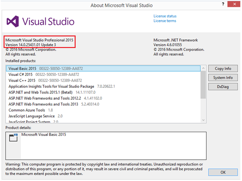Launch DxDiag from the dialog
This screenshot has height=181, width=242.
[223, 87]
